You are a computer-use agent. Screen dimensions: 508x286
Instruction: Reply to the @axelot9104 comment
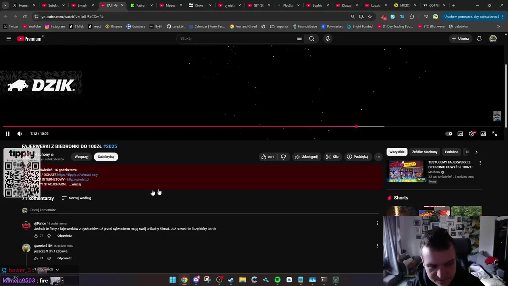pos(64,258)
